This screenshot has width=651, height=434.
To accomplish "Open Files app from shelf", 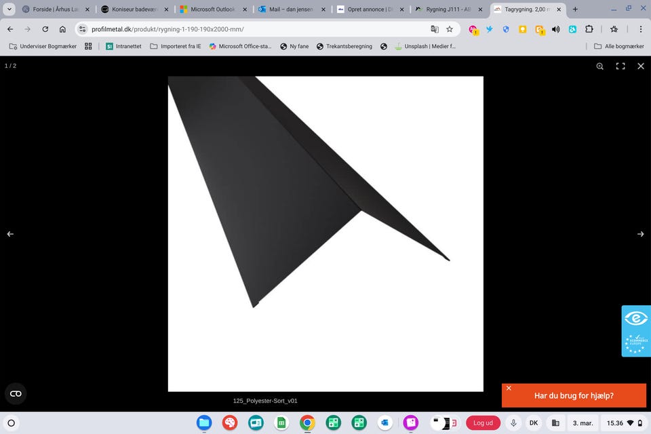I will (x=204, y=422).
